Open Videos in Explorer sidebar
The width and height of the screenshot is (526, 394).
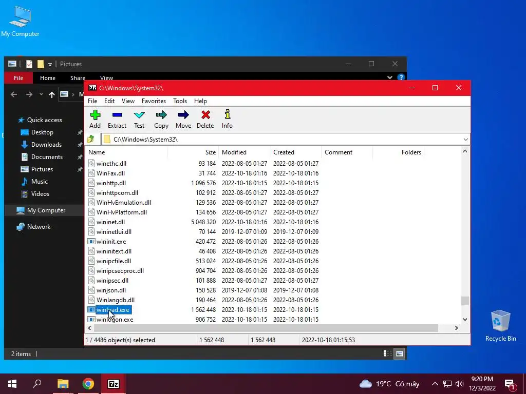point(40,193)
